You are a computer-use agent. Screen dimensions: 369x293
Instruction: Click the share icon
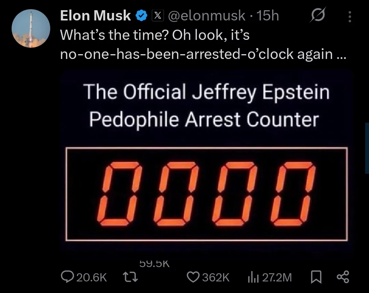tap(342, 277)
